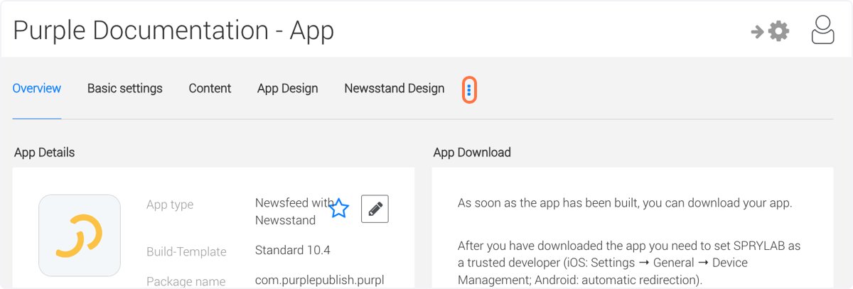Screen dimensions: 853x289
Task: Click the Standard 10.4 value
Action: pos(293,250)
